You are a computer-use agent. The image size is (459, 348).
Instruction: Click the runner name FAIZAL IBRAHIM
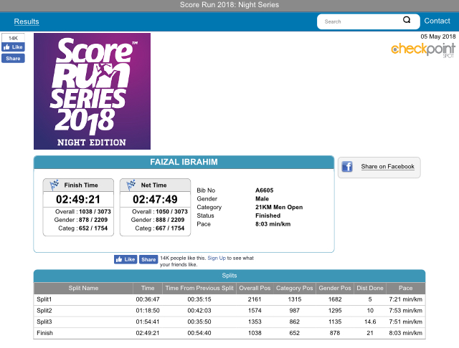pyautogui.click(x=184, y=162)
